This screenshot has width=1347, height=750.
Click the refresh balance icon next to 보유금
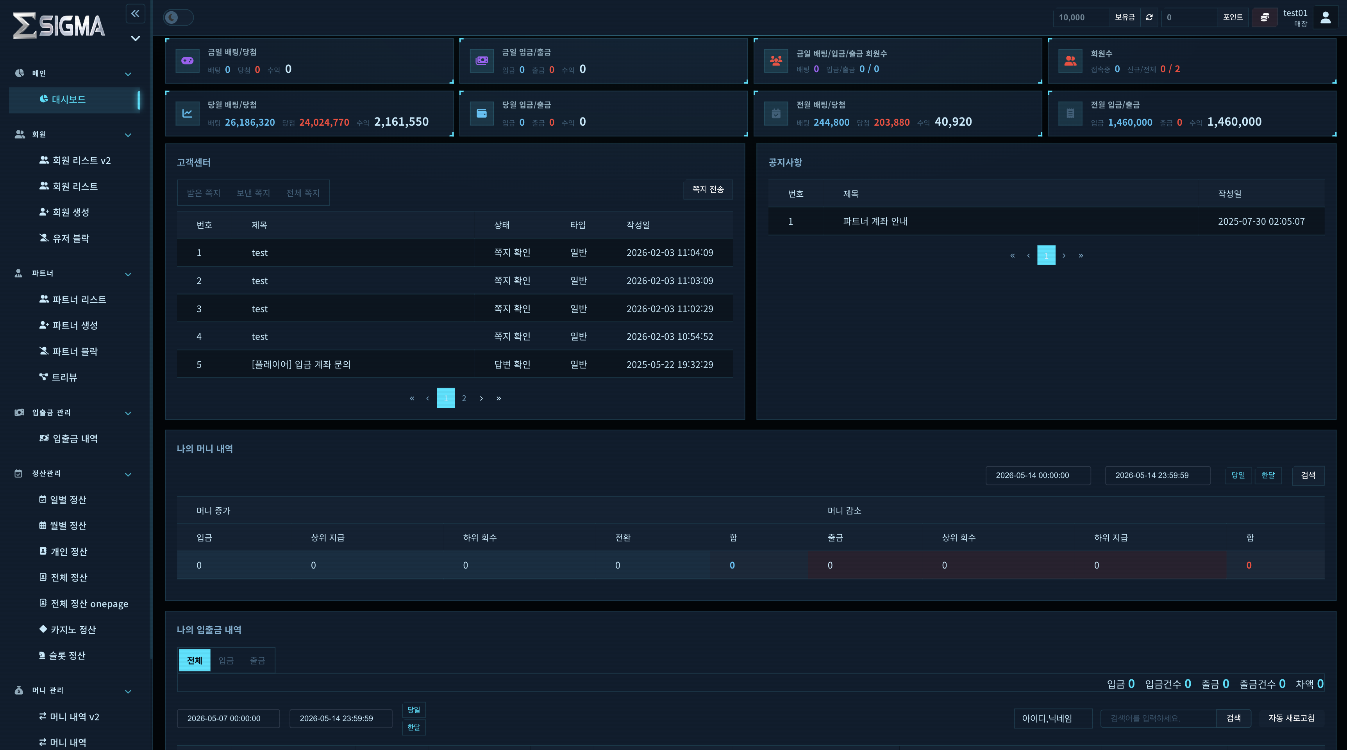click(1149, 17)
